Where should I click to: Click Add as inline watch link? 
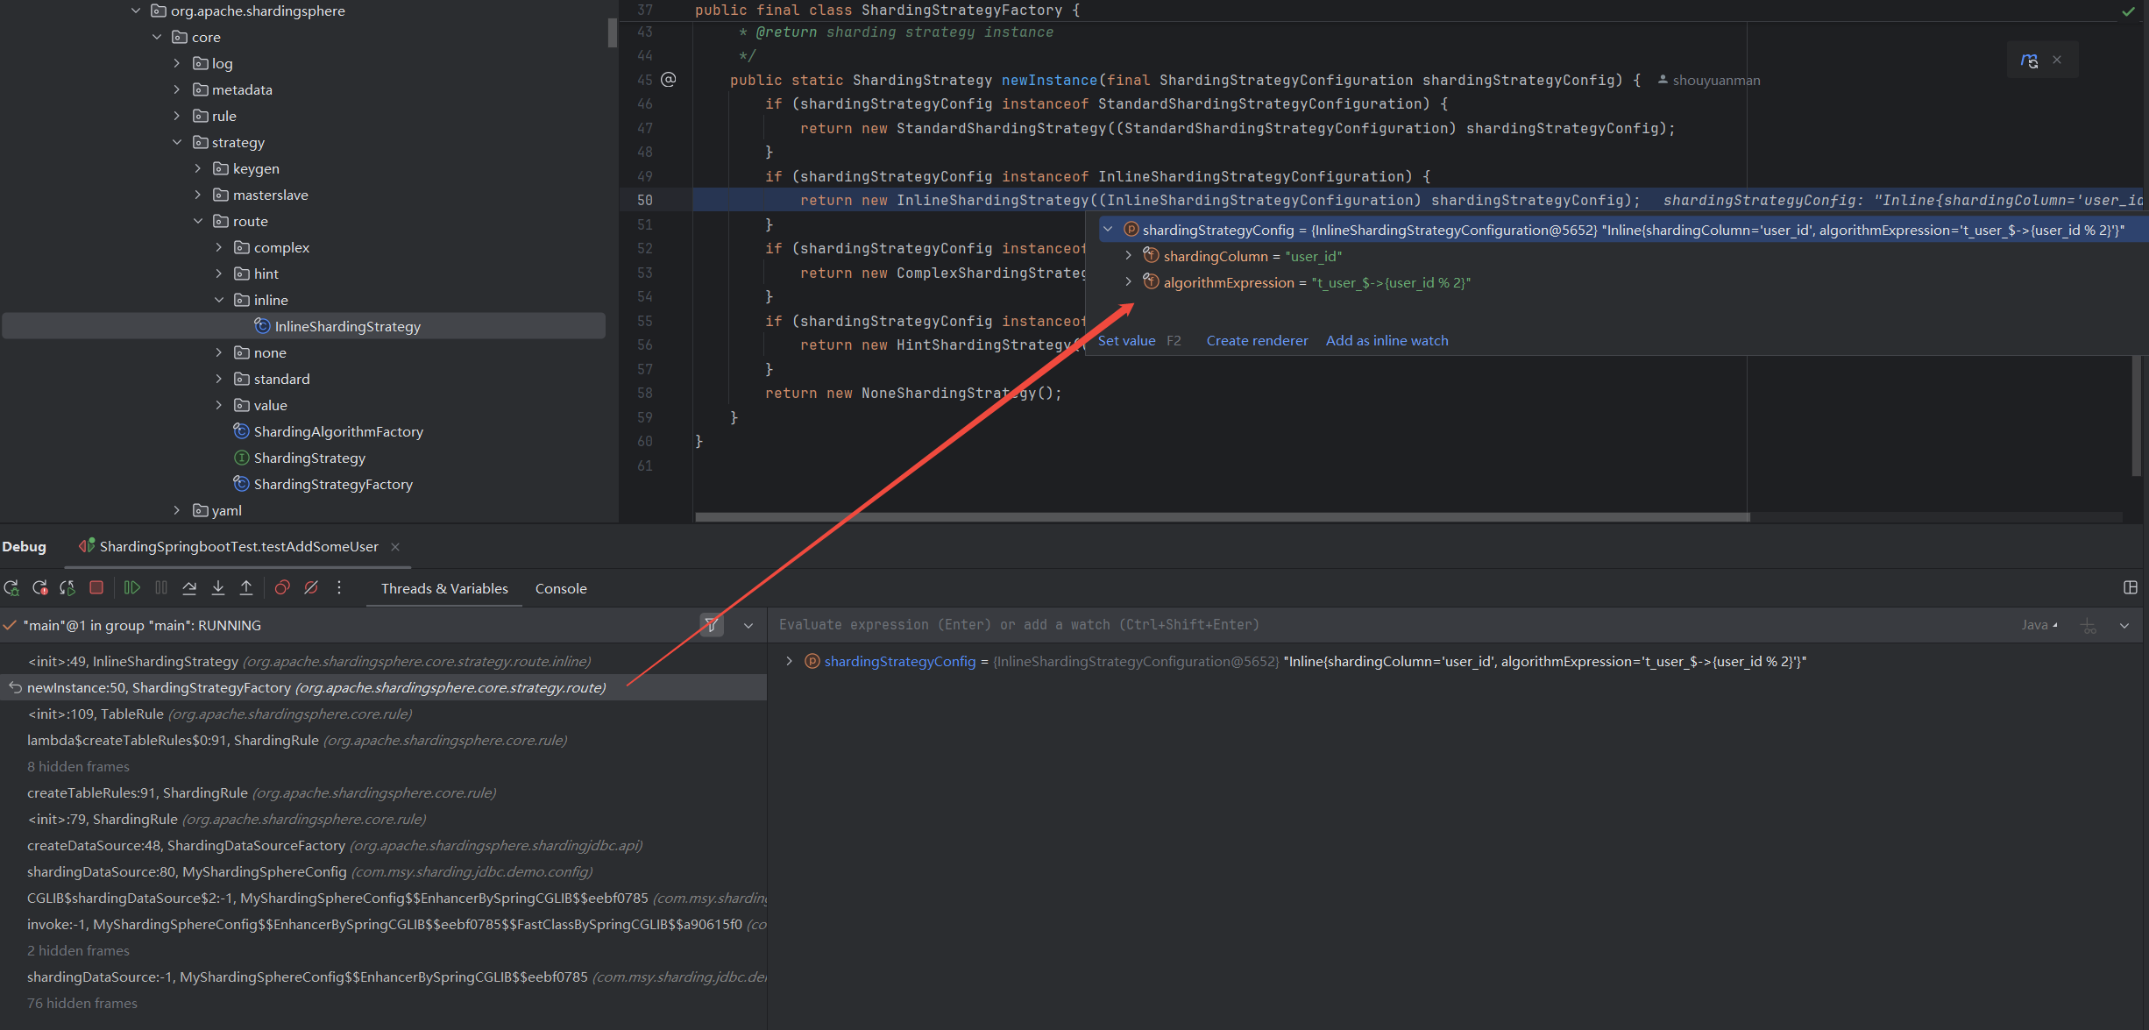click(1387, 340)
